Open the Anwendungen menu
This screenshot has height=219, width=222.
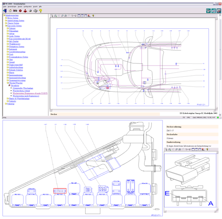12,7
